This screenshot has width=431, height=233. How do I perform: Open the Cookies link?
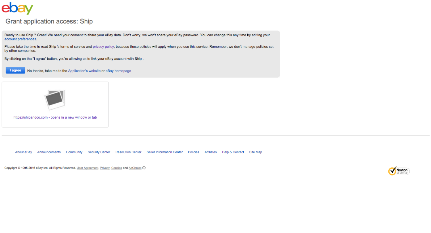117,168
